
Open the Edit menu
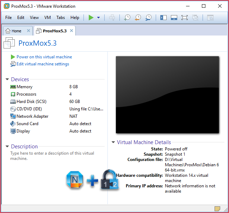[21, 18]
